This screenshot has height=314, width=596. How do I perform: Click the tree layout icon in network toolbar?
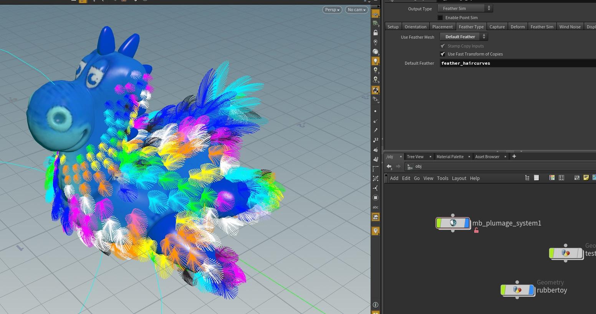click(x=527, y=178)
